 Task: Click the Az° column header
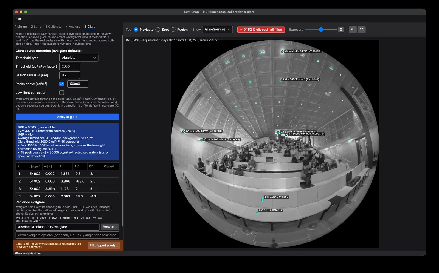[80, 166]
